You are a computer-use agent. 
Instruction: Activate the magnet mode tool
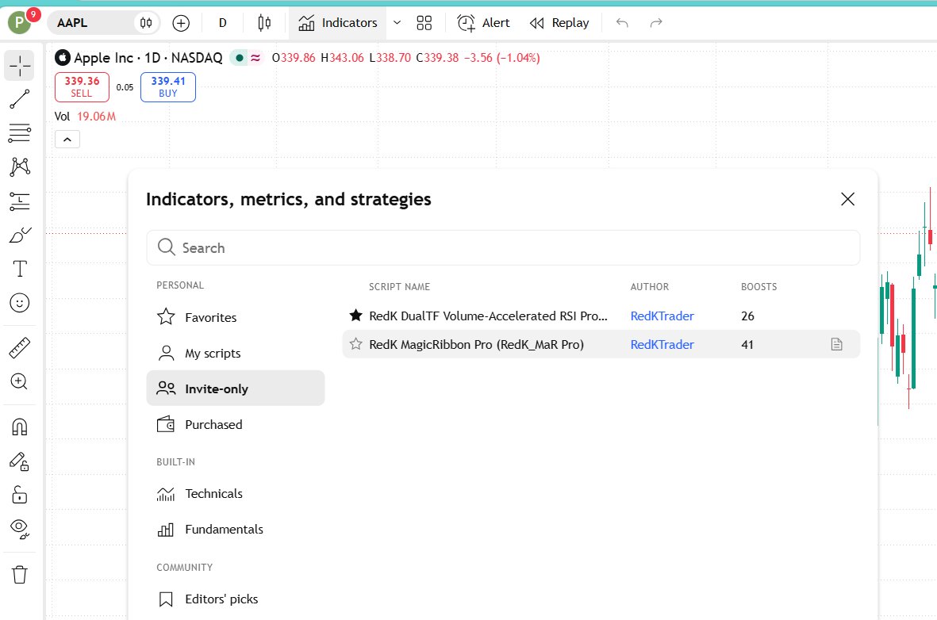[19, 427]
